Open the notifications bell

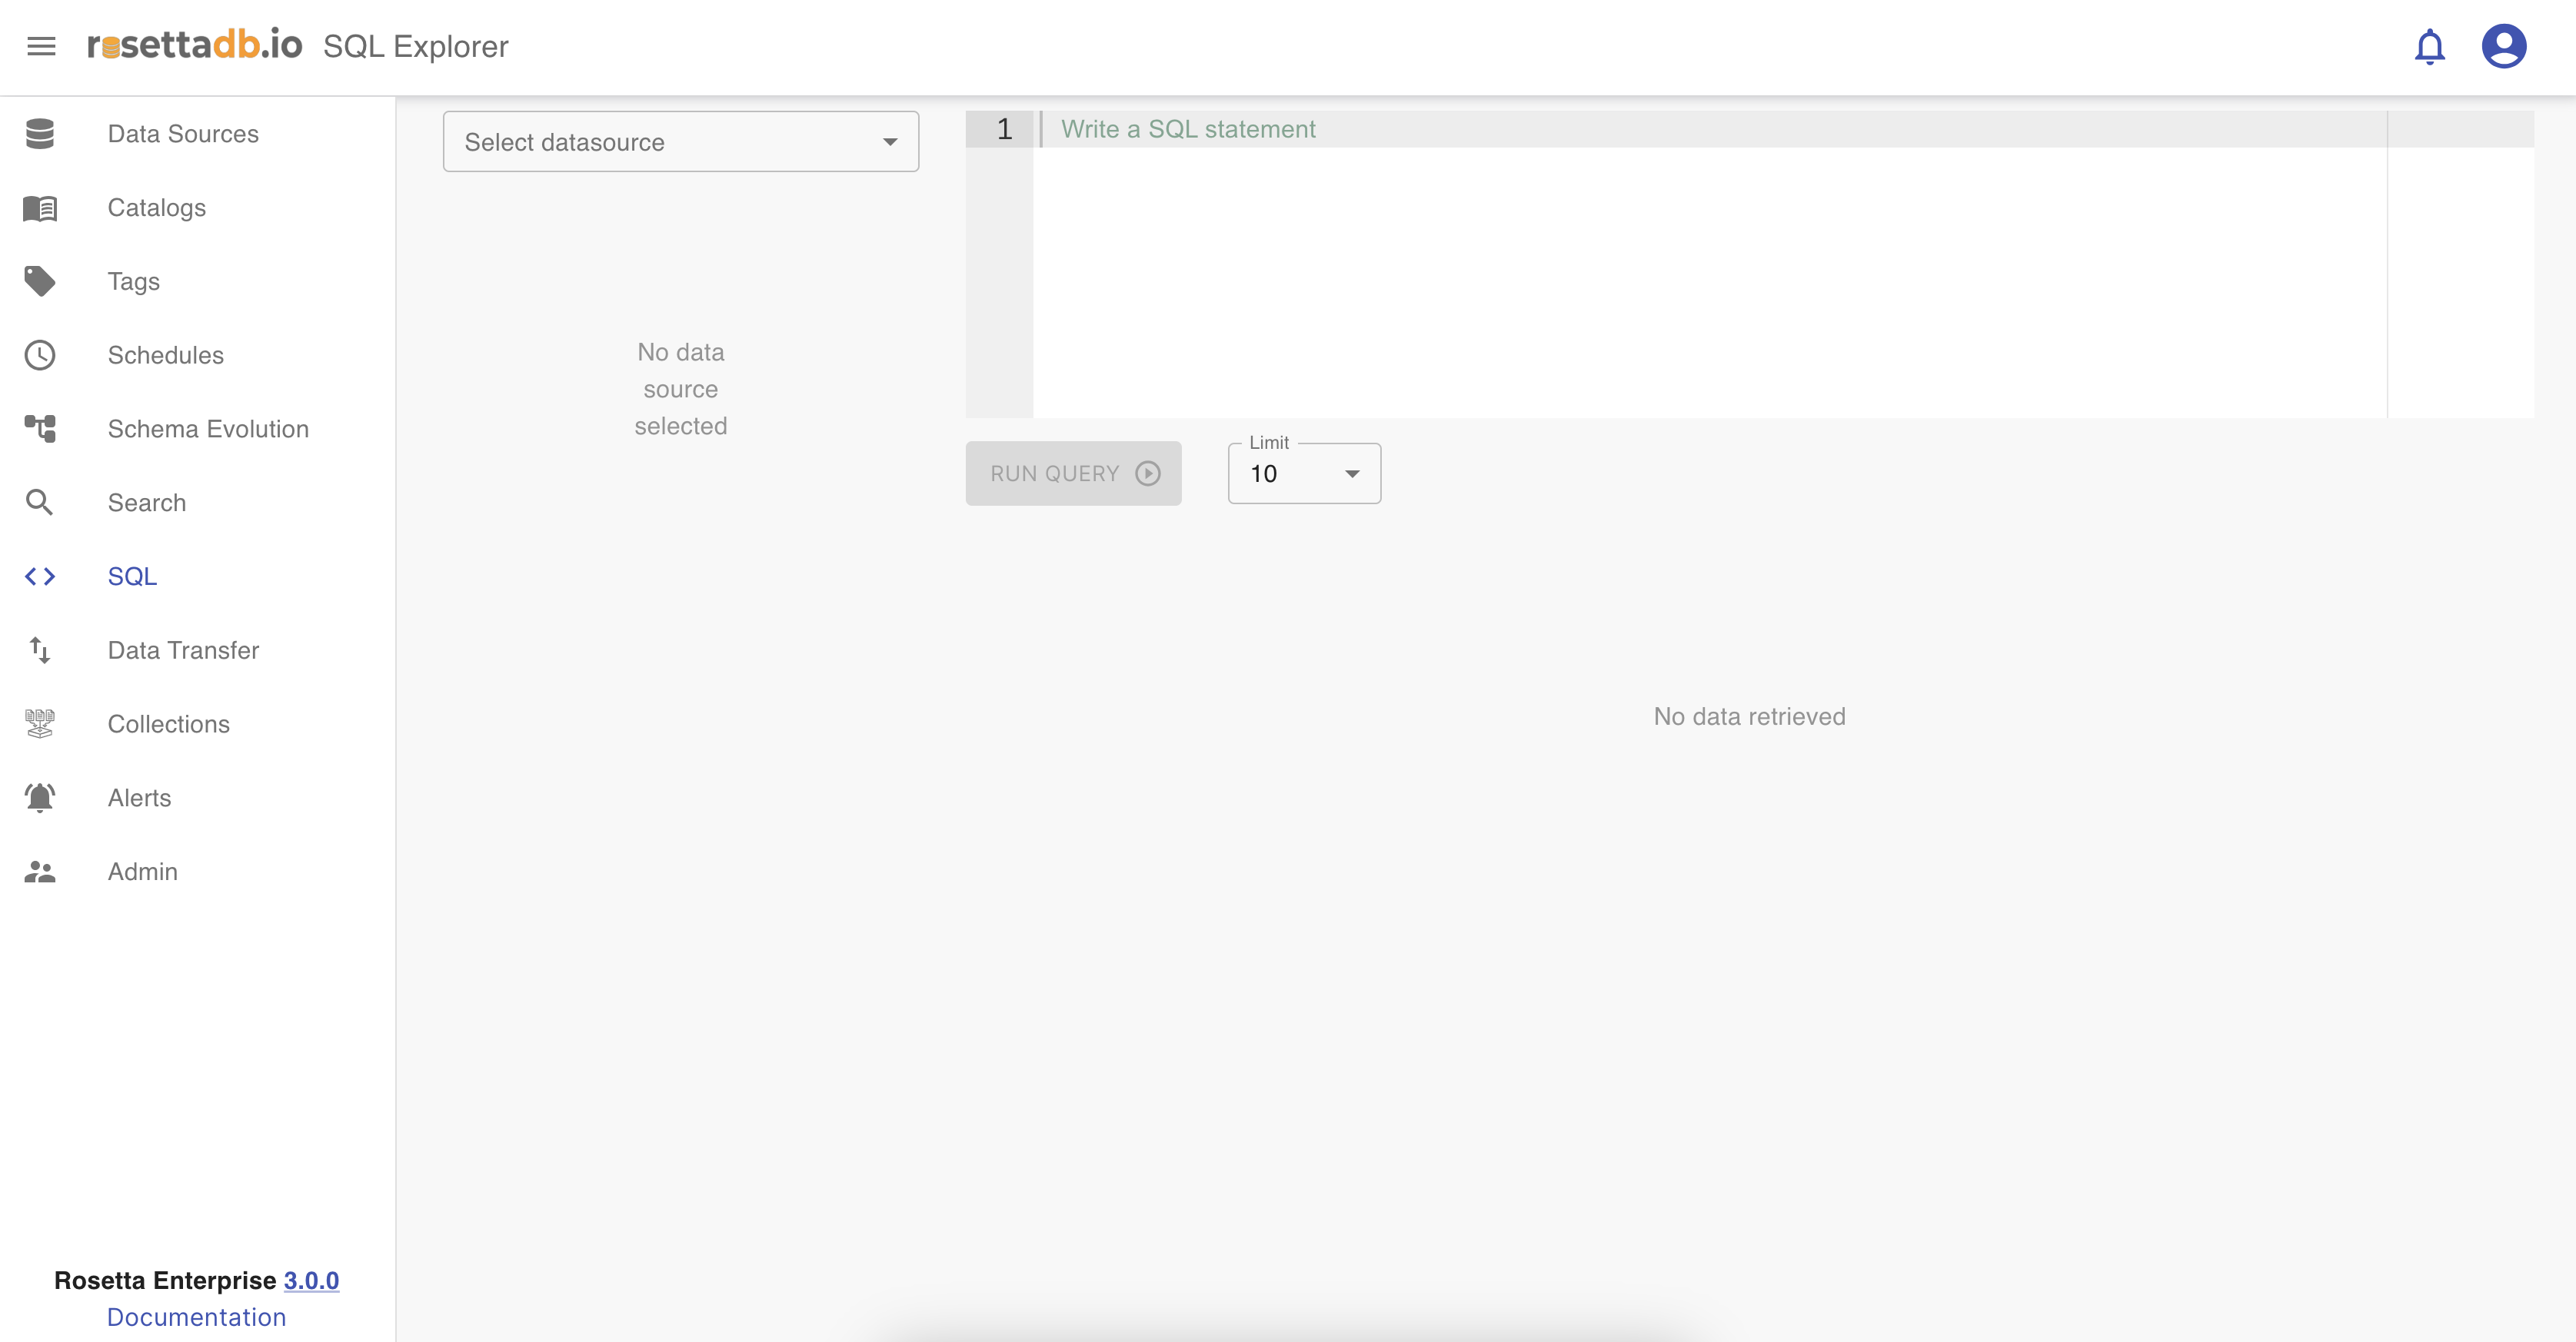[x=2429, y=46]
